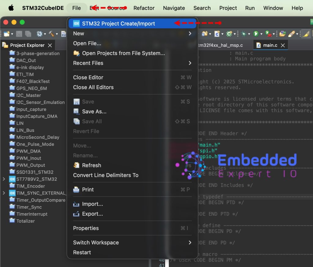The height and width of the screenshot is (267, 313).
Task: Expand the ST7789V2_STM32 project tree
Action: tap(4, 179)
